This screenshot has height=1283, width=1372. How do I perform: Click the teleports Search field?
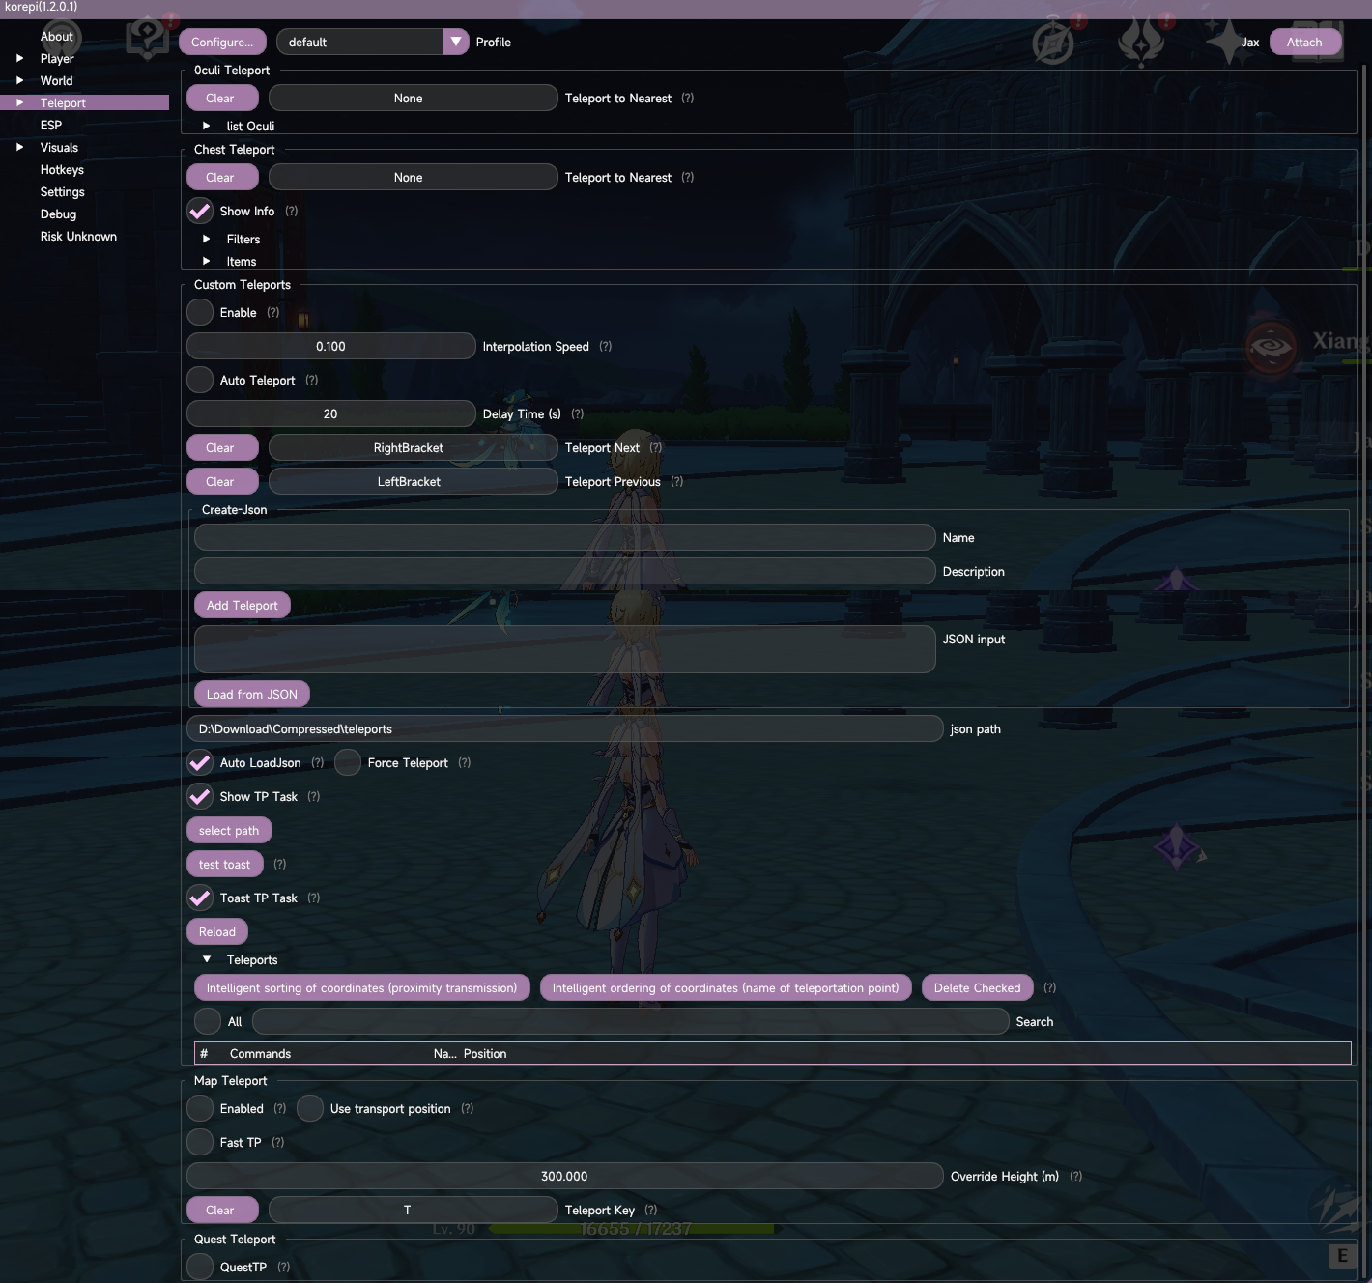[631, 1021]
